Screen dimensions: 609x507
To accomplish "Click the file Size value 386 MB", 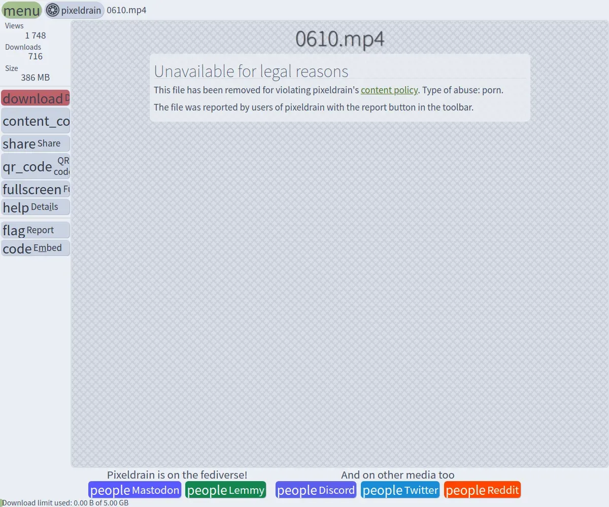I will tap(36, 78).
